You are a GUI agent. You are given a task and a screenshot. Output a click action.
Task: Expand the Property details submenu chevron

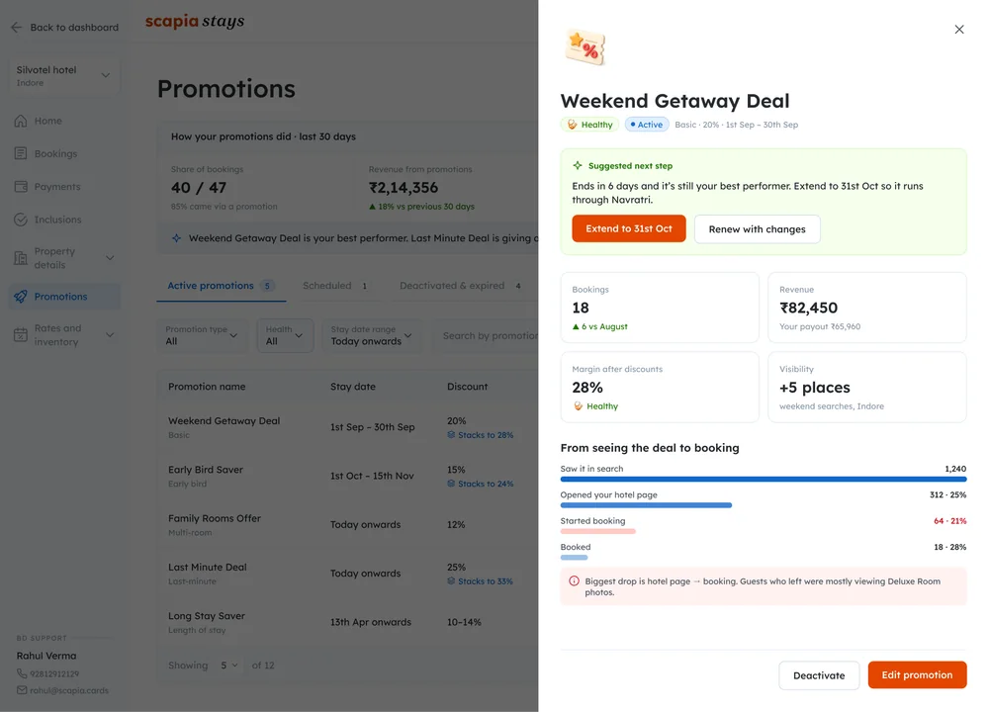[110, 258]
